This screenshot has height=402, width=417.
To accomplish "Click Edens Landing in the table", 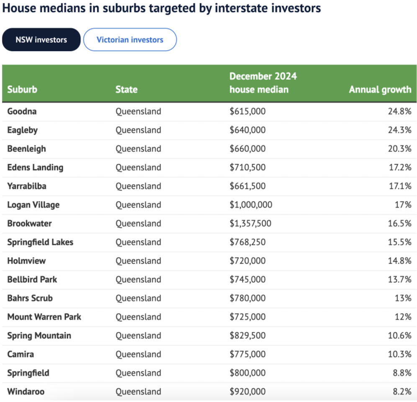I will 35,167.
